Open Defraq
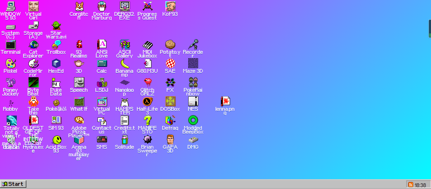 pyautogui.click(x=170, y=120)
